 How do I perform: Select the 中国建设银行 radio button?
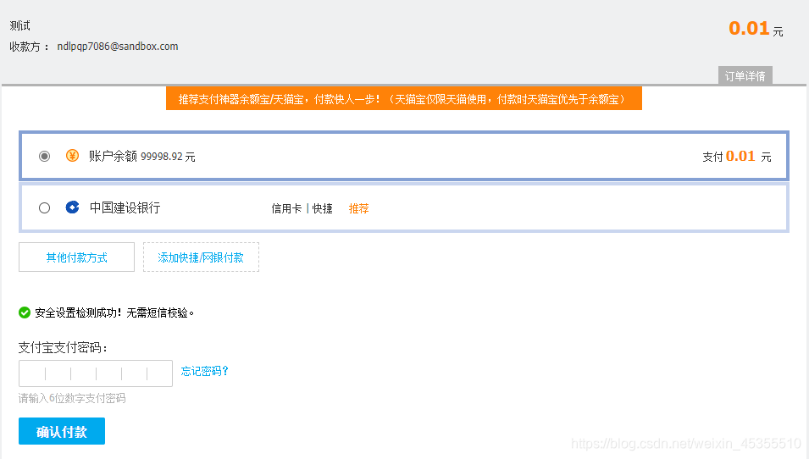tap(44, 207)
